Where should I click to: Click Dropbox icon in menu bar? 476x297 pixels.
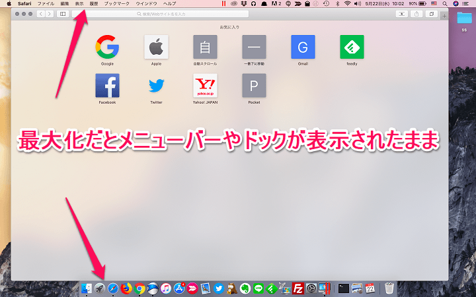click(244, 4)
